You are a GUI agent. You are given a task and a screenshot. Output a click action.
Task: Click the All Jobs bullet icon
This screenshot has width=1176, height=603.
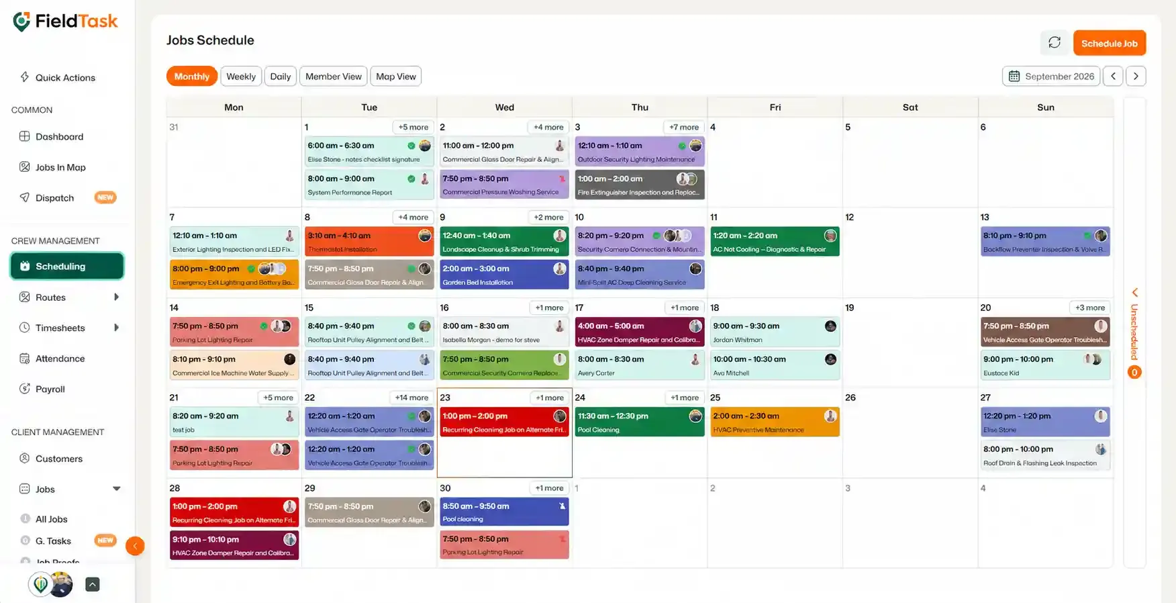tap(25, 519)
